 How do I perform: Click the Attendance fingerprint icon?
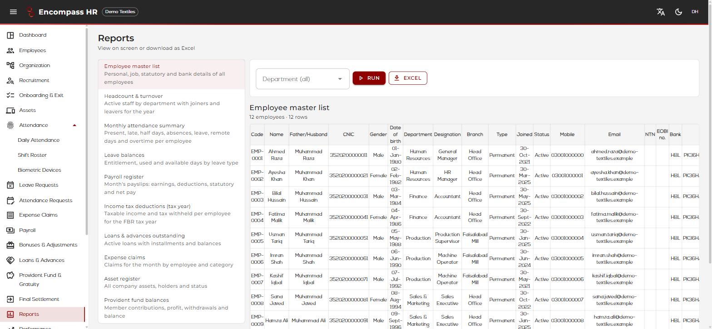[x=10, y=125]
